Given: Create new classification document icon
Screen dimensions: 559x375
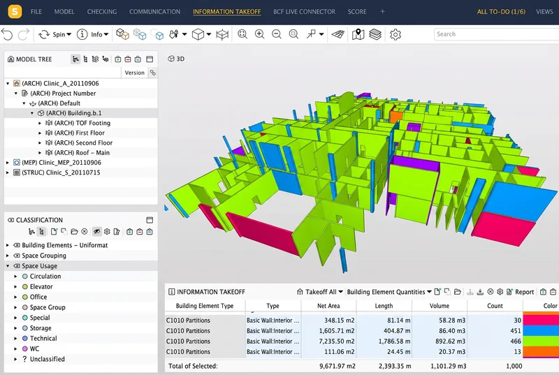Looking at the screenshot, I should click(x=54, y=231).
